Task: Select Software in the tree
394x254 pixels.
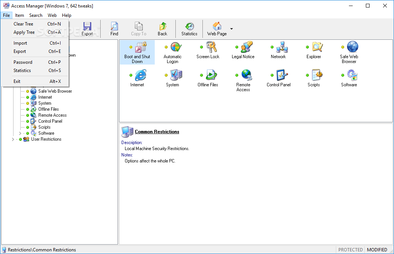Action: tap(46, 133)
